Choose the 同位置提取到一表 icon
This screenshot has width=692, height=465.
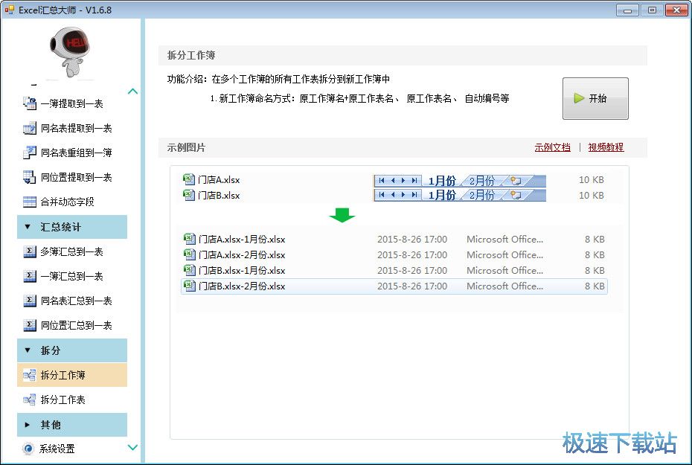pos(30,177)
